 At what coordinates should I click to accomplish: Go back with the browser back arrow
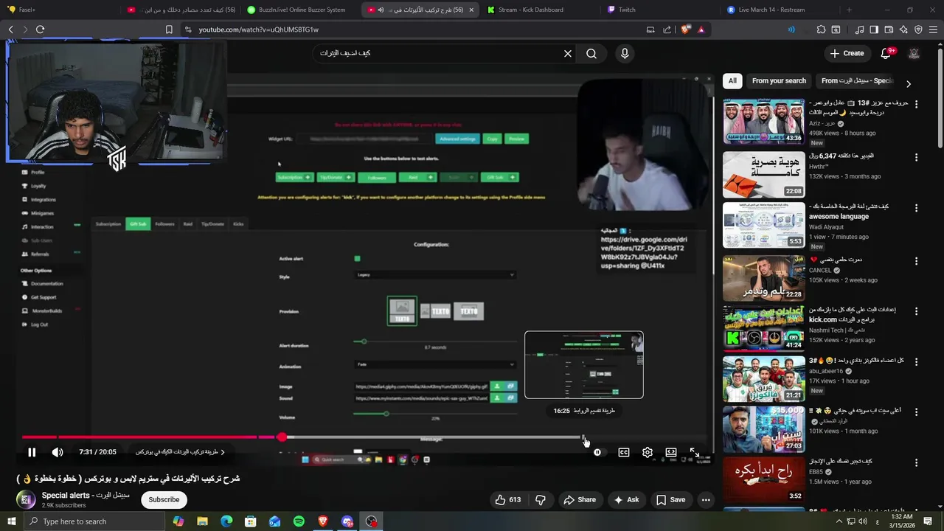[x=10, y=29]
